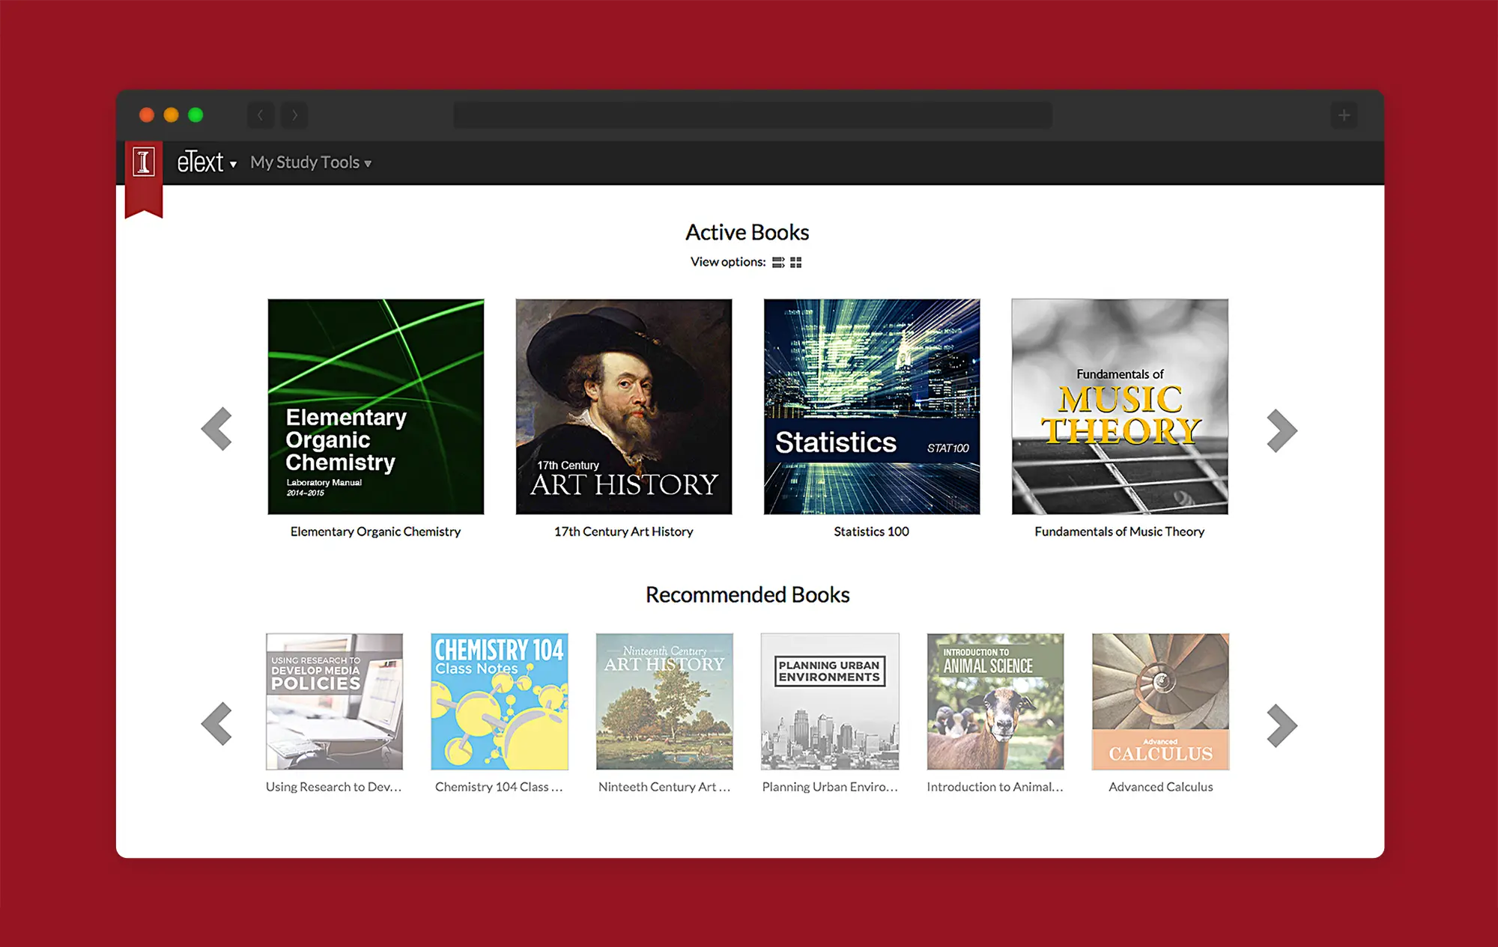
Task: Open Elementary Organic Chemistry book cover
Action: [376, 406]
